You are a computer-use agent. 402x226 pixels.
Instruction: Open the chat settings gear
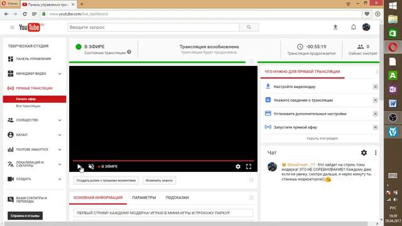tap(364, 153)
